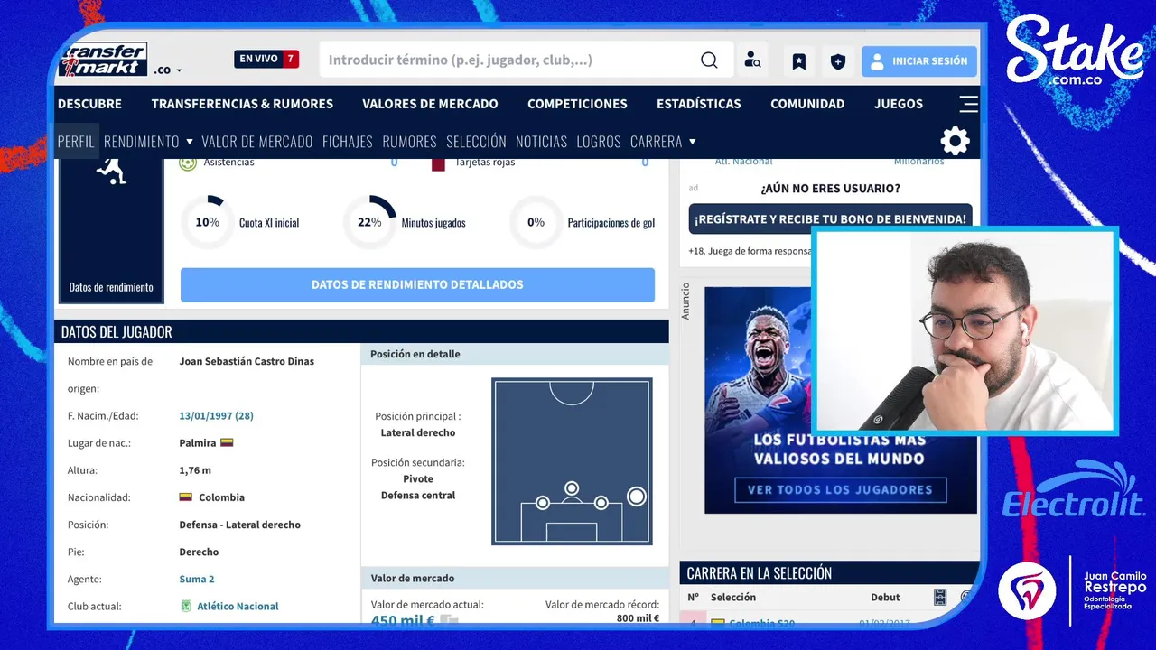
Task: Click the Atlético Nacional crest icon
Action: click(186, 606)
